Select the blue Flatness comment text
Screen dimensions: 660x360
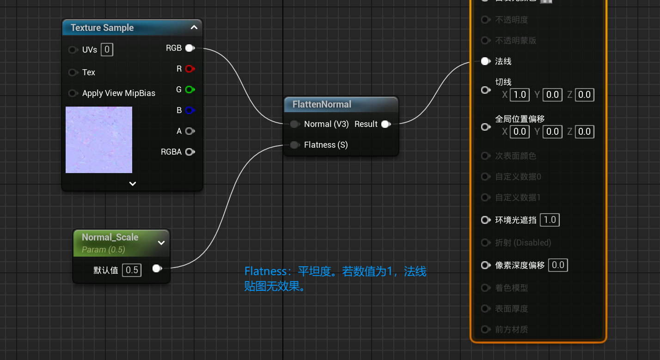click(x=336, y=279)
